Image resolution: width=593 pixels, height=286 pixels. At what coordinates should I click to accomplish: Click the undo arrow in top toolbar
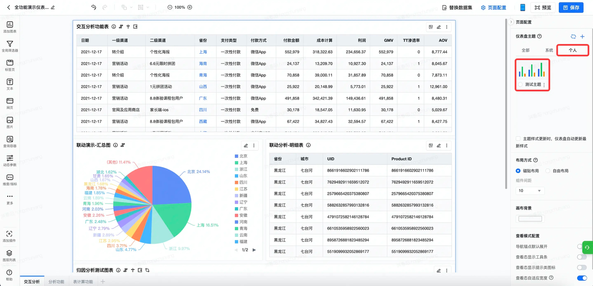[94, 7]
